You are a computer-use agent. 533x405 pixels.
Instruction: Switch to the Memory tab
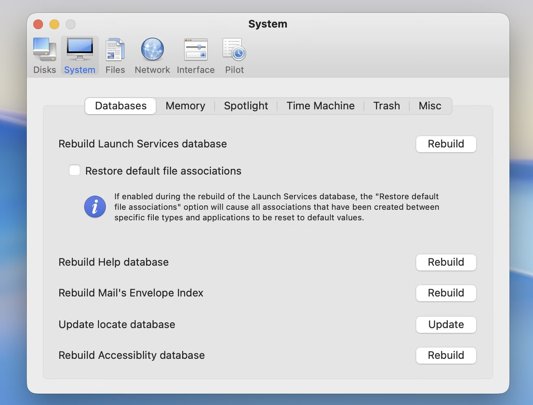pyautogui.click(x=185, y=106)
